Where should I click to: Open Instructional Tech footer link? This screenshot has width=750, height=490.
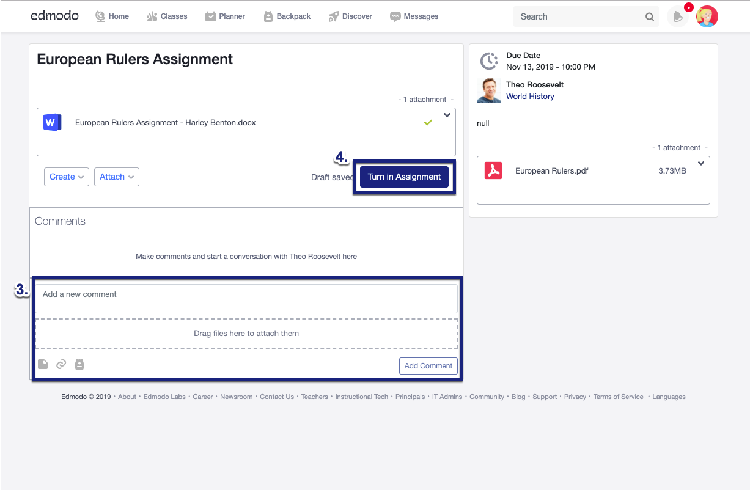362,397
